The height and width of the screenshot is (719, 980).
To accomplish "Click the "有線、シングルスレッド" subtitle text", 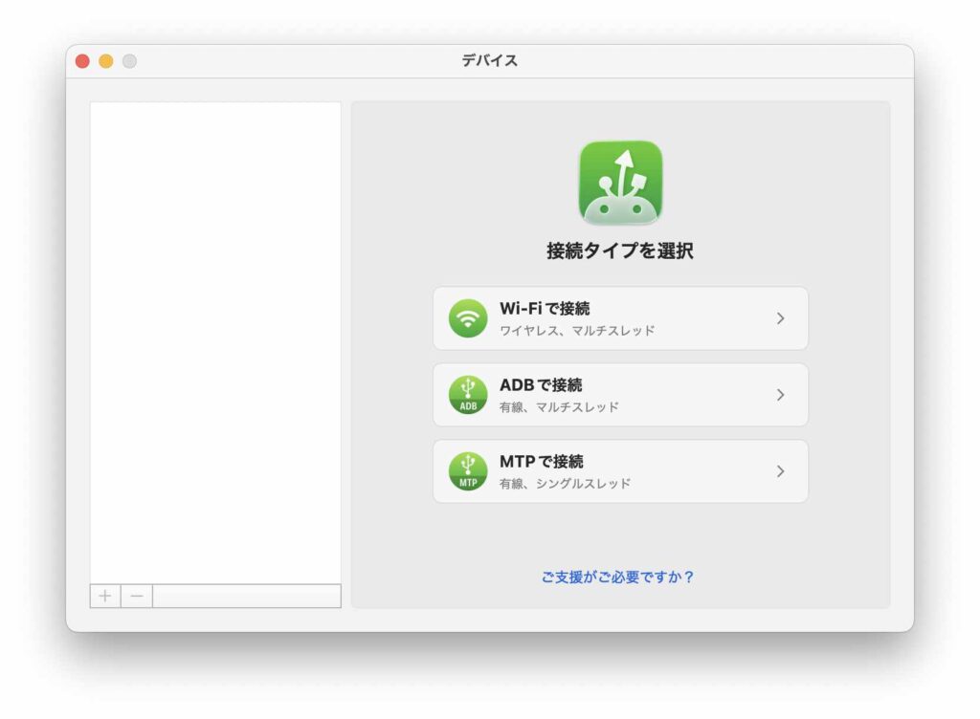I will click(565, 484).
